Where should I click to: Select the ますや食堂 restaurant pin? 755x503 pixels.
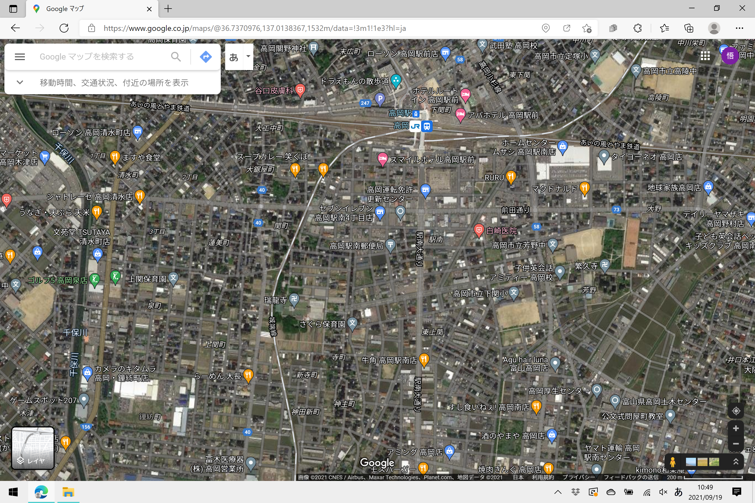pyautogui.click(x=115, y=157)
